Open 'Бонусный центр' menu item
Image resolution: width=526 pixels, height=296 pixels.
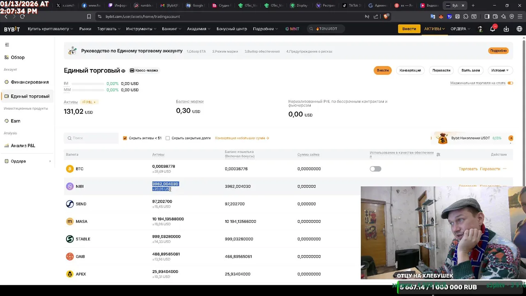(232, 29)
